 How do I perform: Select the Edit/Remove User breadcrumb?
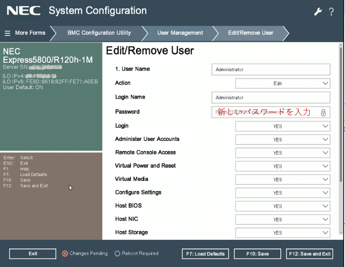point(251,33)
